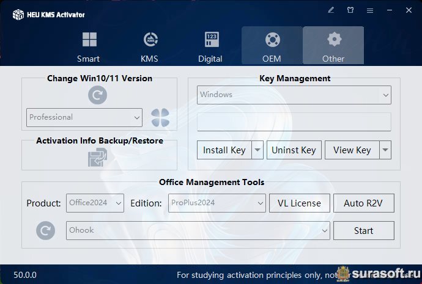The height and width of the screenshot is (284, 422).
Task: Click the Auto R2V button
Action: pyautogui.click(x=364, y=203)
